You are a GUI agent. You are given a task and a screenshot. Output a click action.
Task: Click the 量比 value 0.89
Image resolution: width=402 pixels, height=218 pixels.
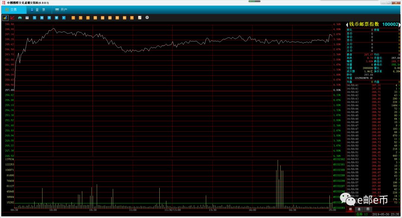click(397, 68)
